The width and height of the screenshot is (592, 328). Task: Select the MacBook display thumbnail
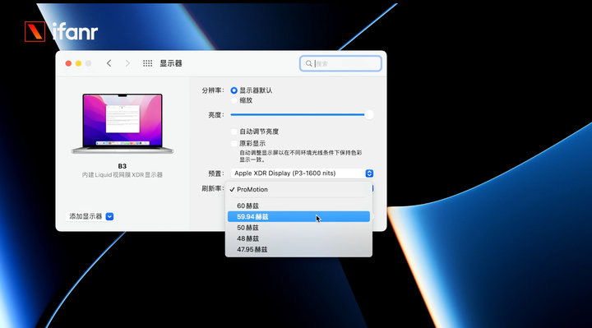(123, 123)
